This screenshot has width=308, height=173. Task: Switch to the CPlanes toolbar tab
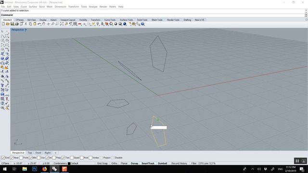pyautogui.click(x=19, y=20)
